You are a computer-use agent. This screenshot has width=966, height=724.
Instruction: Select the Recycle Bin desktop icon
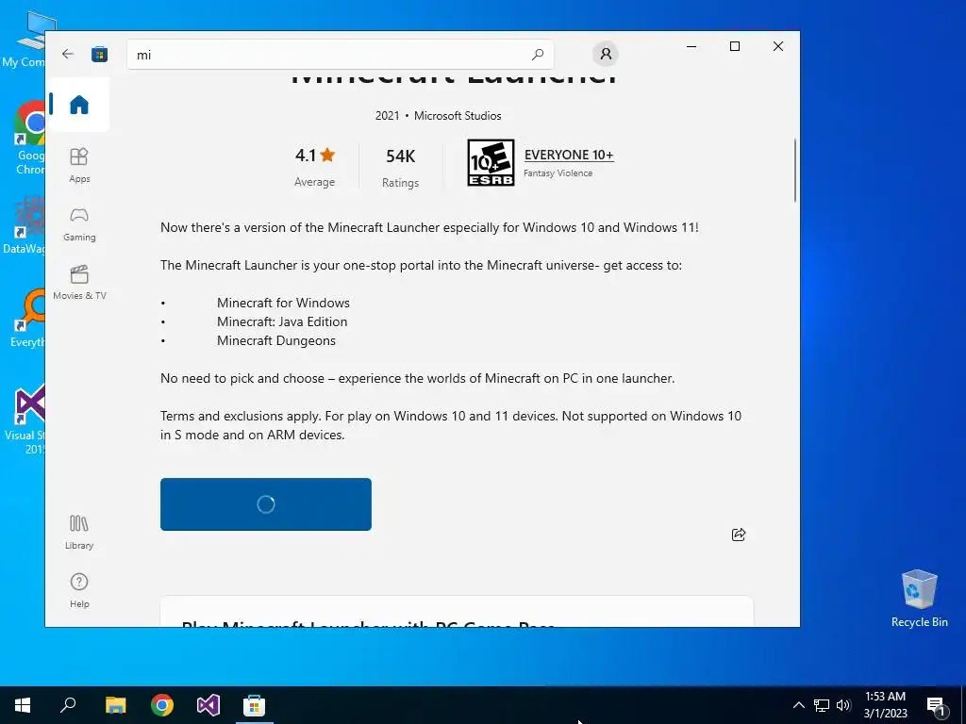pos(919,599)
